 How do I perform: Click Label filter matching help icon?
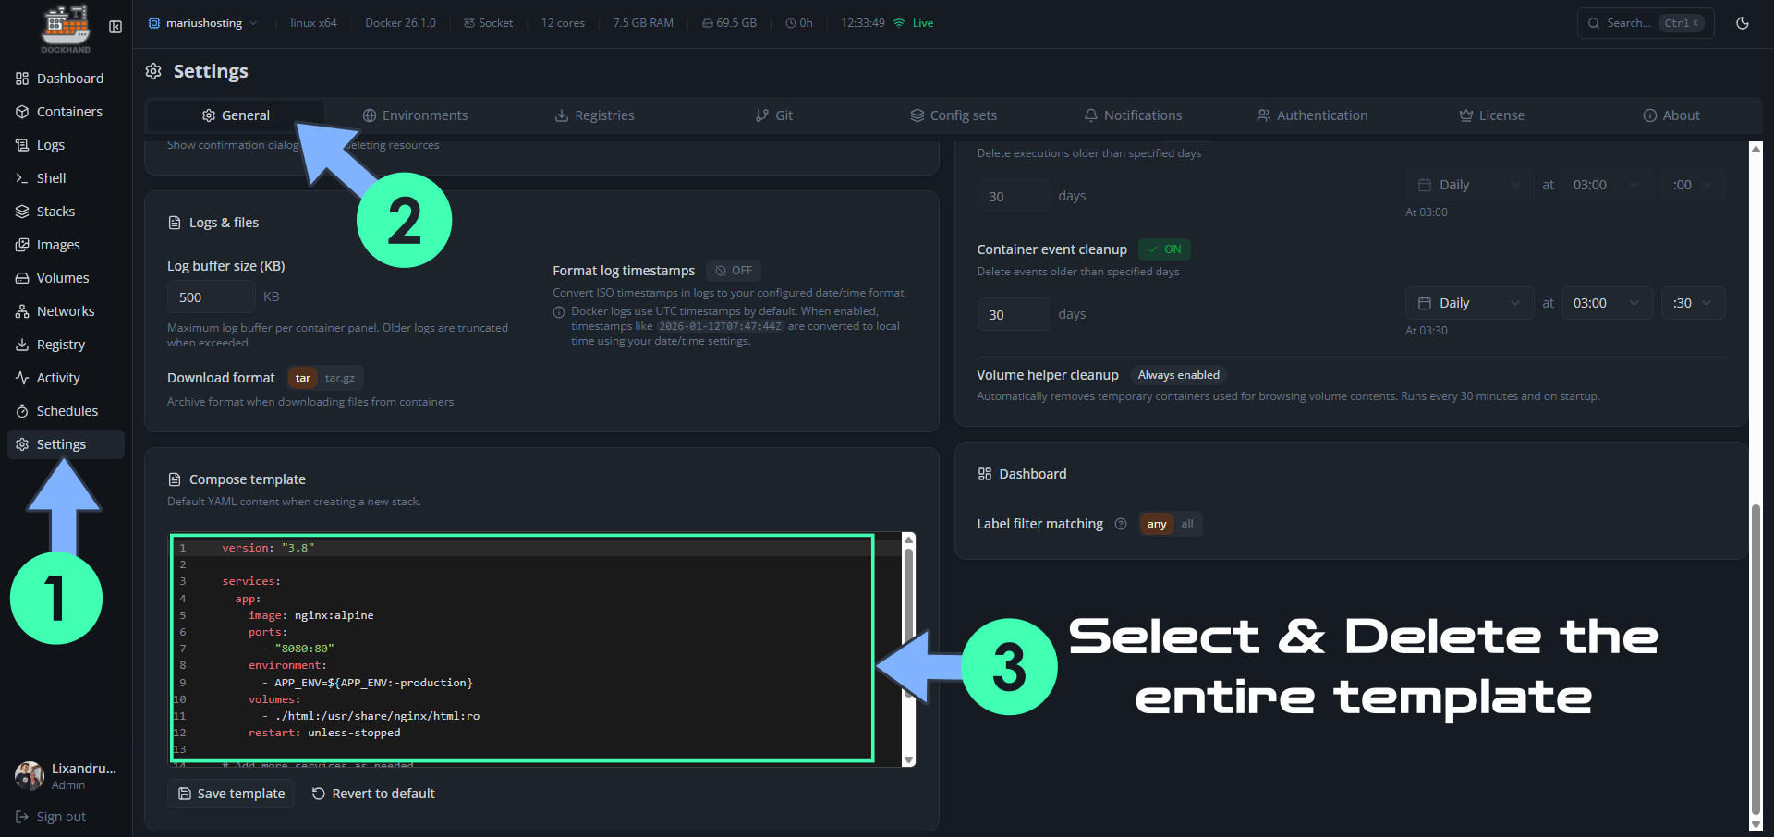(1121, 524)
